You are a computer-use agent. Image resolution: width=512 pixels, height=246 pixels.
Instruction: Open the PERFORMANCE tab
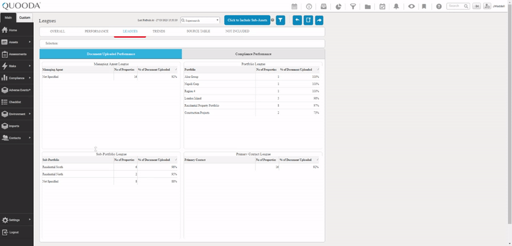(97, 31)
